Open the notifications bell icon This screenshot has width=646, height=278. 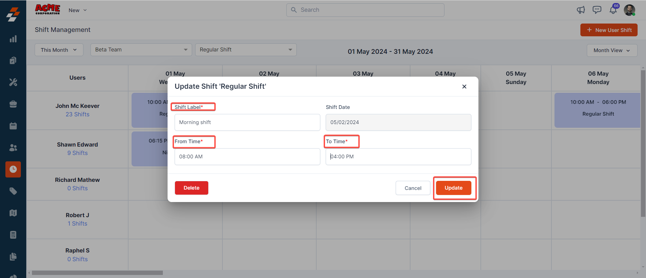pos(613,10)
